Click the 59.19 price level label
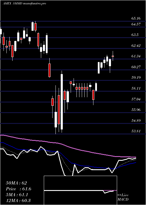Image resolution: width=146 pixels, height=205 pixels. tap(136, 78)
